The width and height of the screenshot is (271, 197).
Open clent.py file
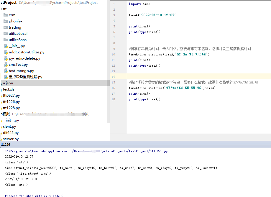[x=9, y=127]
